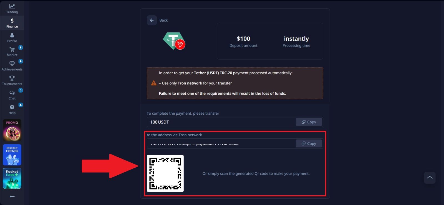Click the scroll-to-top chevron button

tap(430, 178)
